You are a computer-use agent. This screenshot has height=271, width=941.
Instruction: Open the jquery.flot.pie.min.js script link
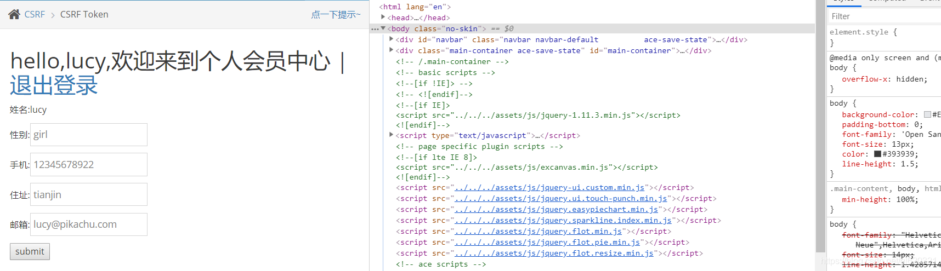(x=547, y=243)
